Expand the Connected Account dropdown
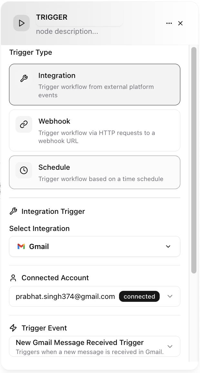 [x=170, y=296]
